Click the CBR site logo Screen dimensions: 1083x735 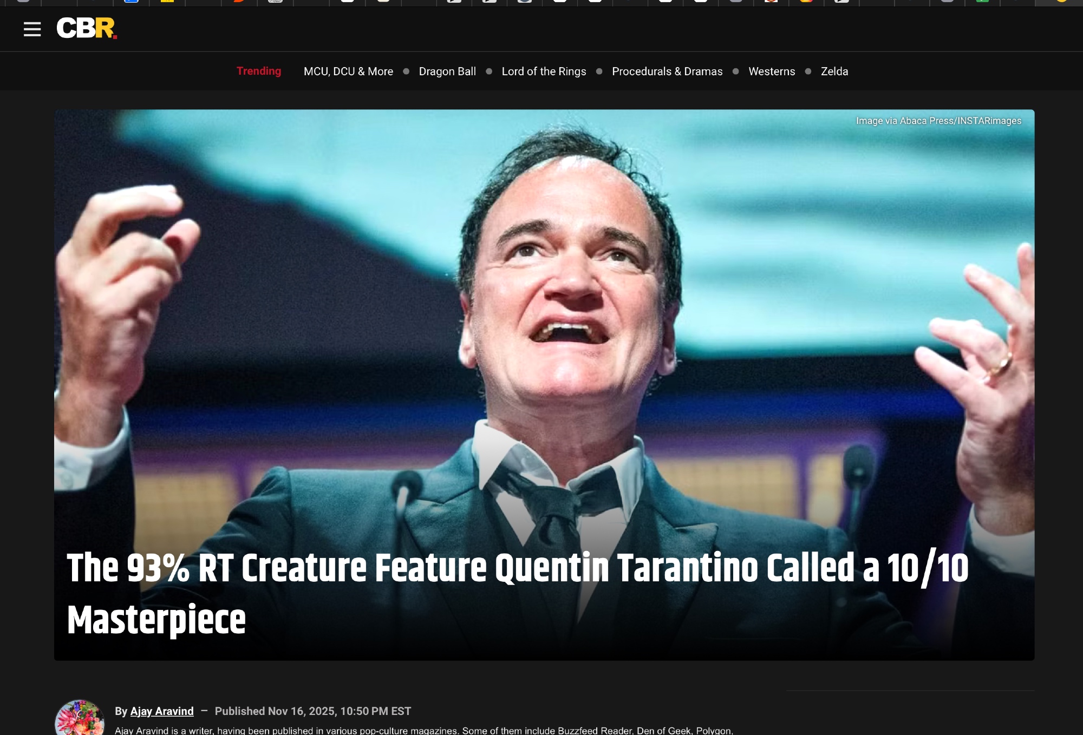pos(87,28)
